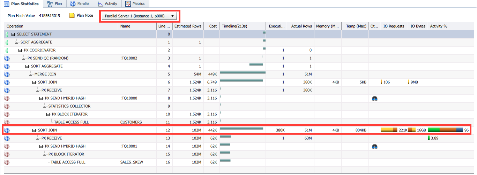
Task: Collapse the line 12 SORT JOIN node
Action: [x=34, y=130]
